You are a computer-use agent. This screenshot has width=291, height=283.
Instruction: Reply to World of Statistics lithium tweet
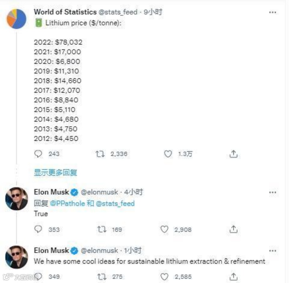point(38,154)
